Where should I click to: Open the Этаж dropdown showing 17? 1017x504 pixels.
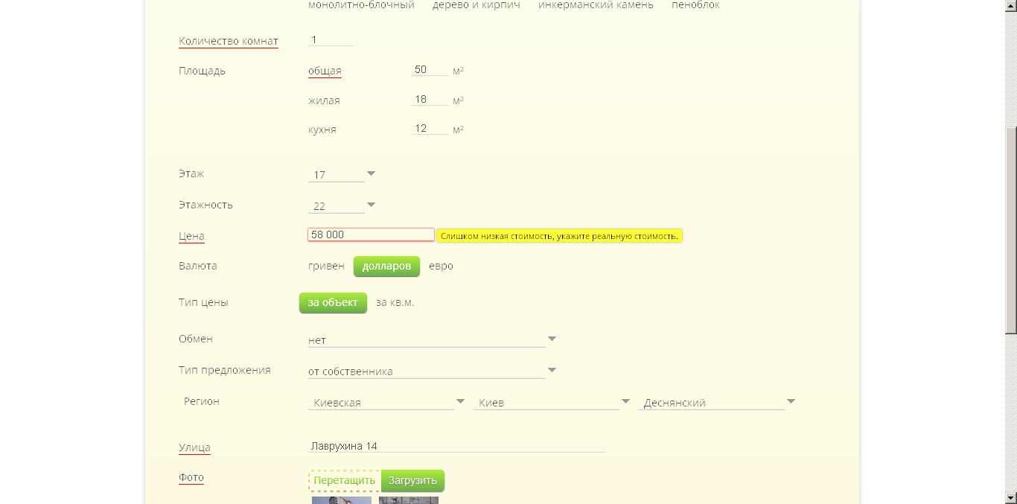[x=342, y=175]
